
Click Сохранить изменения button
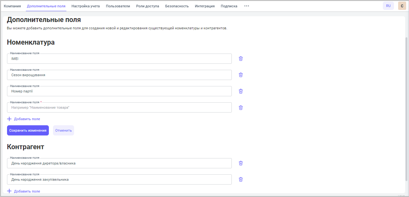(28, 130)
